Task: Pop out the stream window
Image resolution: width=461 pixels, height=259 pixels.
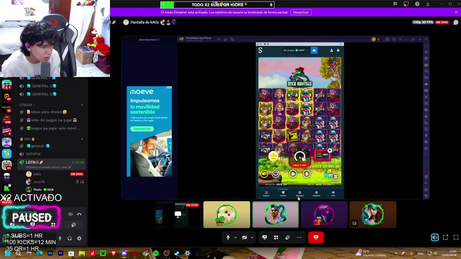Action: 446,237
